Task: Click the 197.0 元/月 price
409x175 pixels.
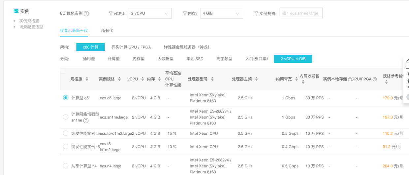Action: (x=393, y=117)
